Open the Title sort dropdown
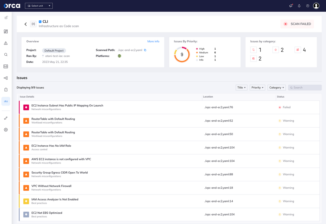The image size is (326, 224). click(x=241, y=87)
